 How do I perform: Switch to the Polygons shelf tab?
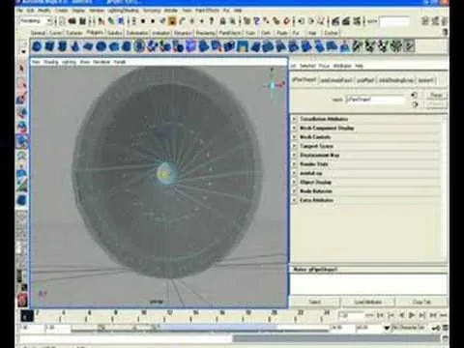point(95,32)
